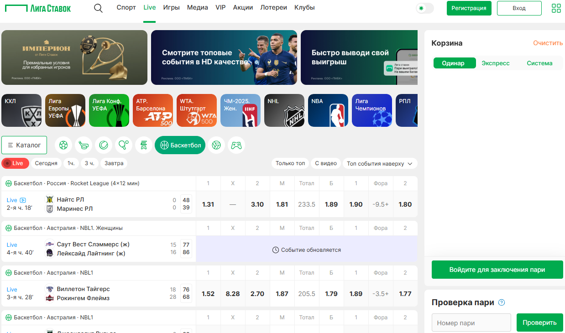Open the apps grid menu icon

pyautogui.click(x=556, y=8)
